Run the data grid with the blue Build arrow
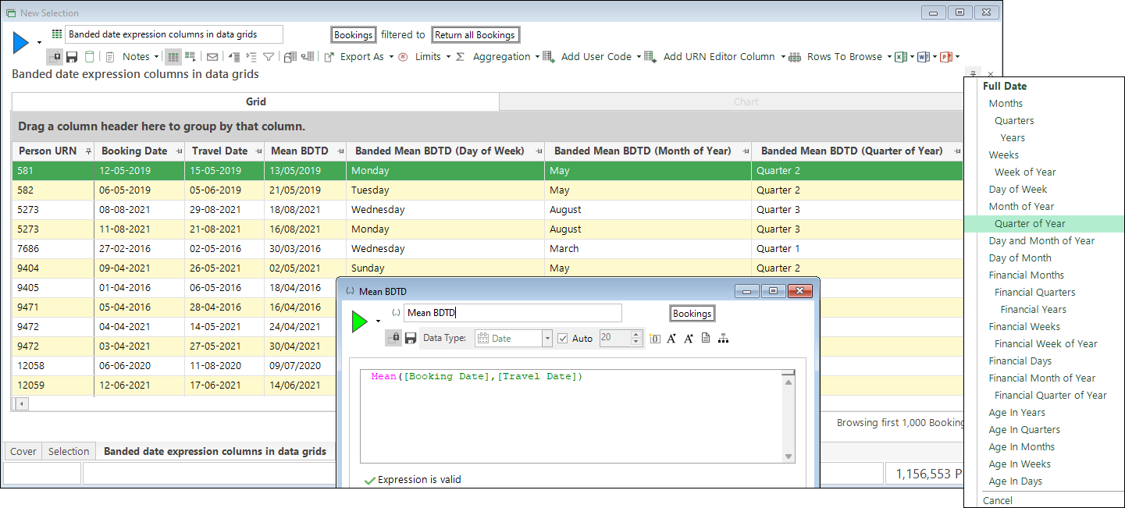This screenshot has width=1125, height=508. click(21, 42)
